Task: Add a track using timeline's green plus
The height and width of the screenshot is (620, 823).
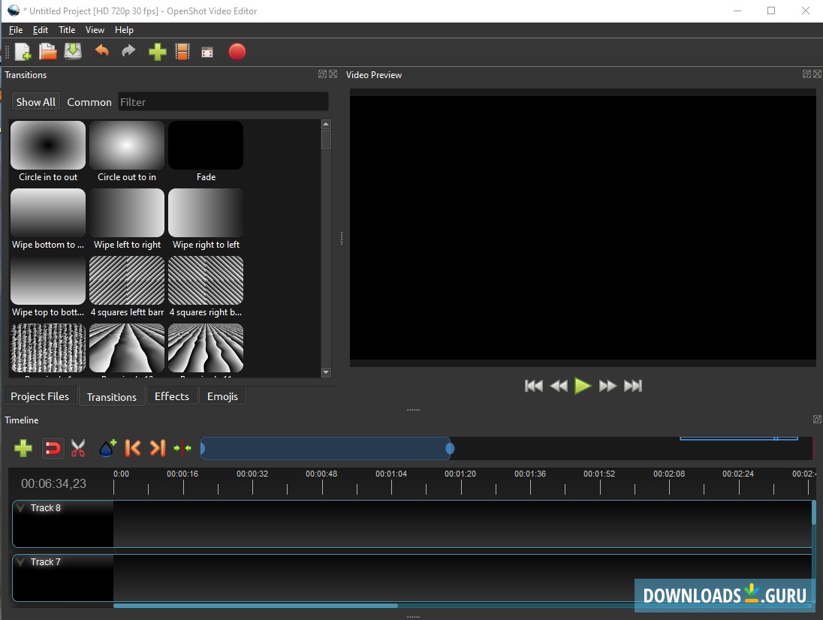Action: coord(23,447)
